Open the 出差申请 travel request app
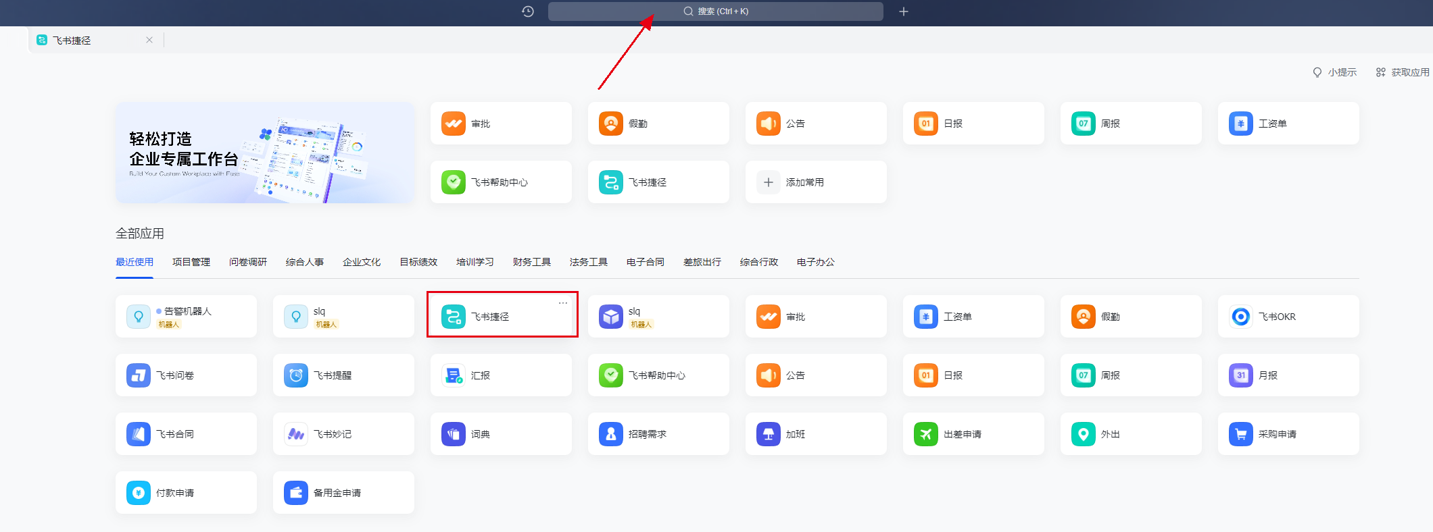This screenshot has width=1433, height=532. (973, 434)
